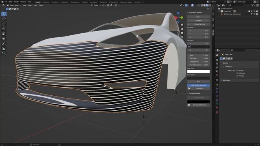Toggle selectability arrow for Collection
The width and height of the screenshot is (260, 146).
252,11
